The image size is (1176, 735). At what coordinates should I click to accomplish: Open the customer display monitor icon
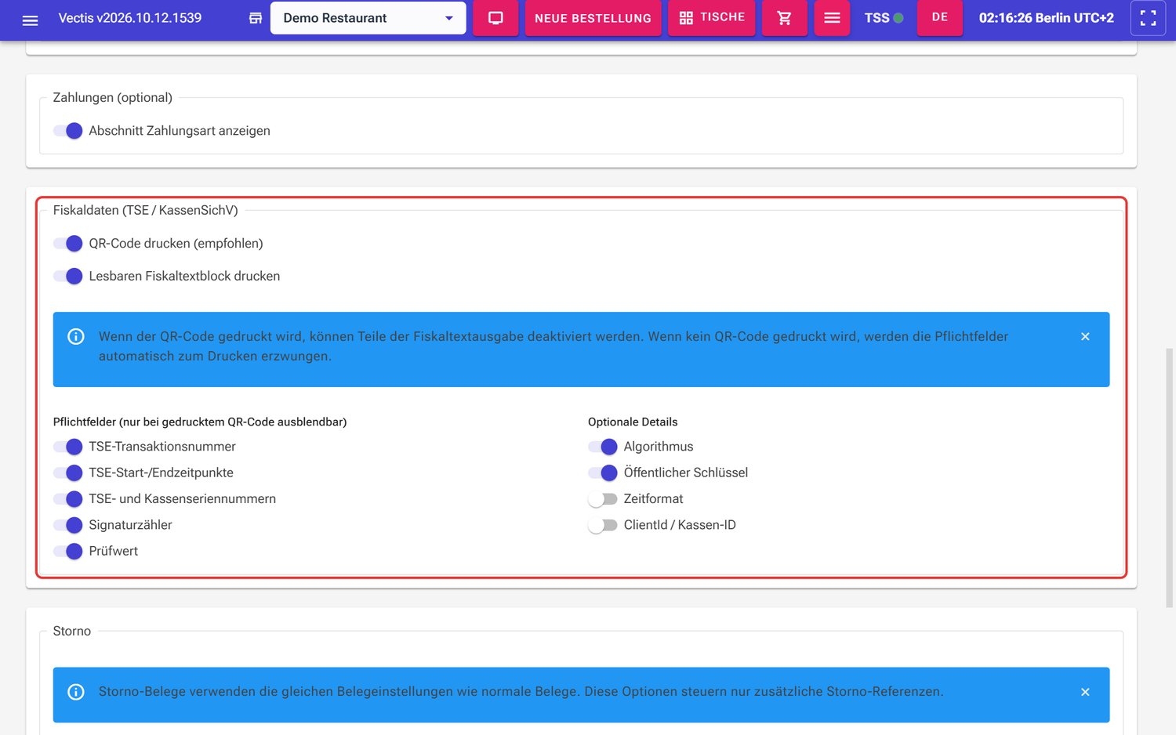click(495, 18)
